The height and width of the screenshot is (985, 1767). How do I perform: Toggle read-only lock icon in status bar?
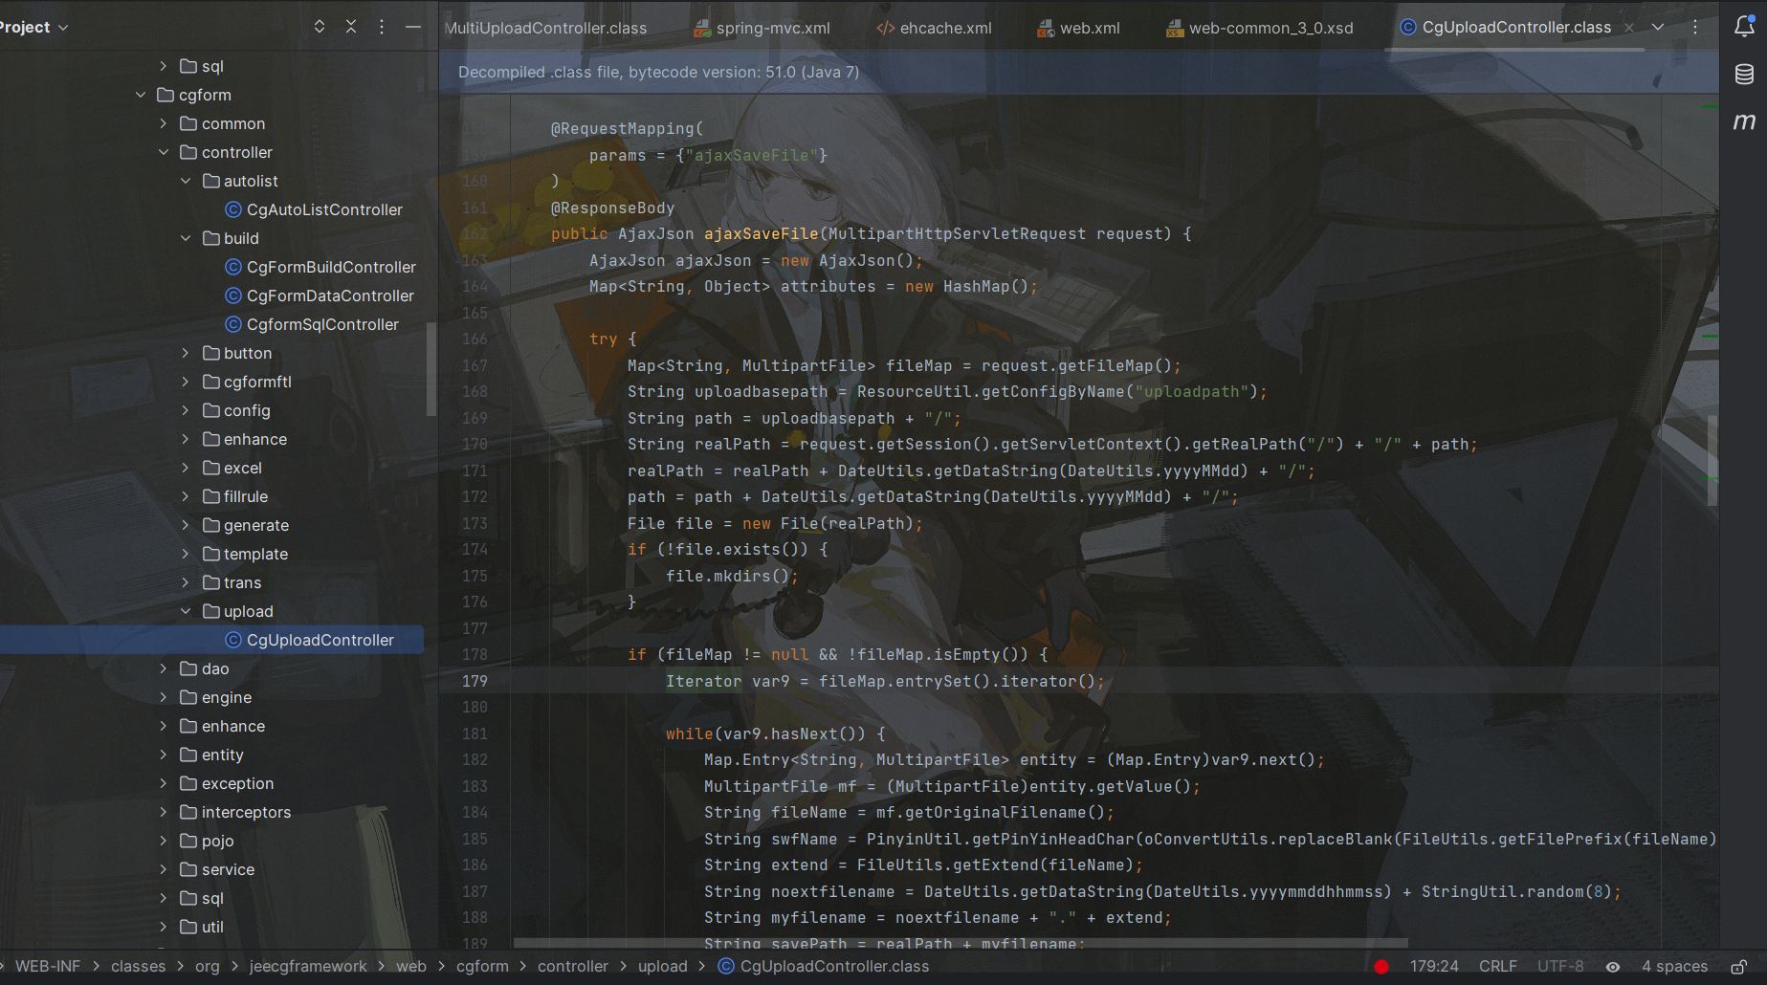(1739, 967)
